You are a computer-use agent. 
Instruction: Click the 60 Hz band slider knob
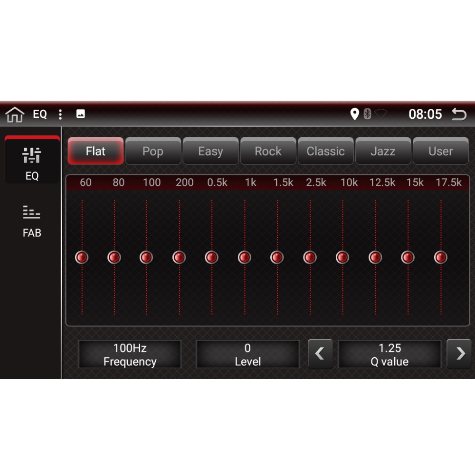tap(82, 257)
